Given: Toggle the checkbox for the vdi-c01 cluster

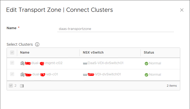Looking at the screenshot, I should coord(12,74).
